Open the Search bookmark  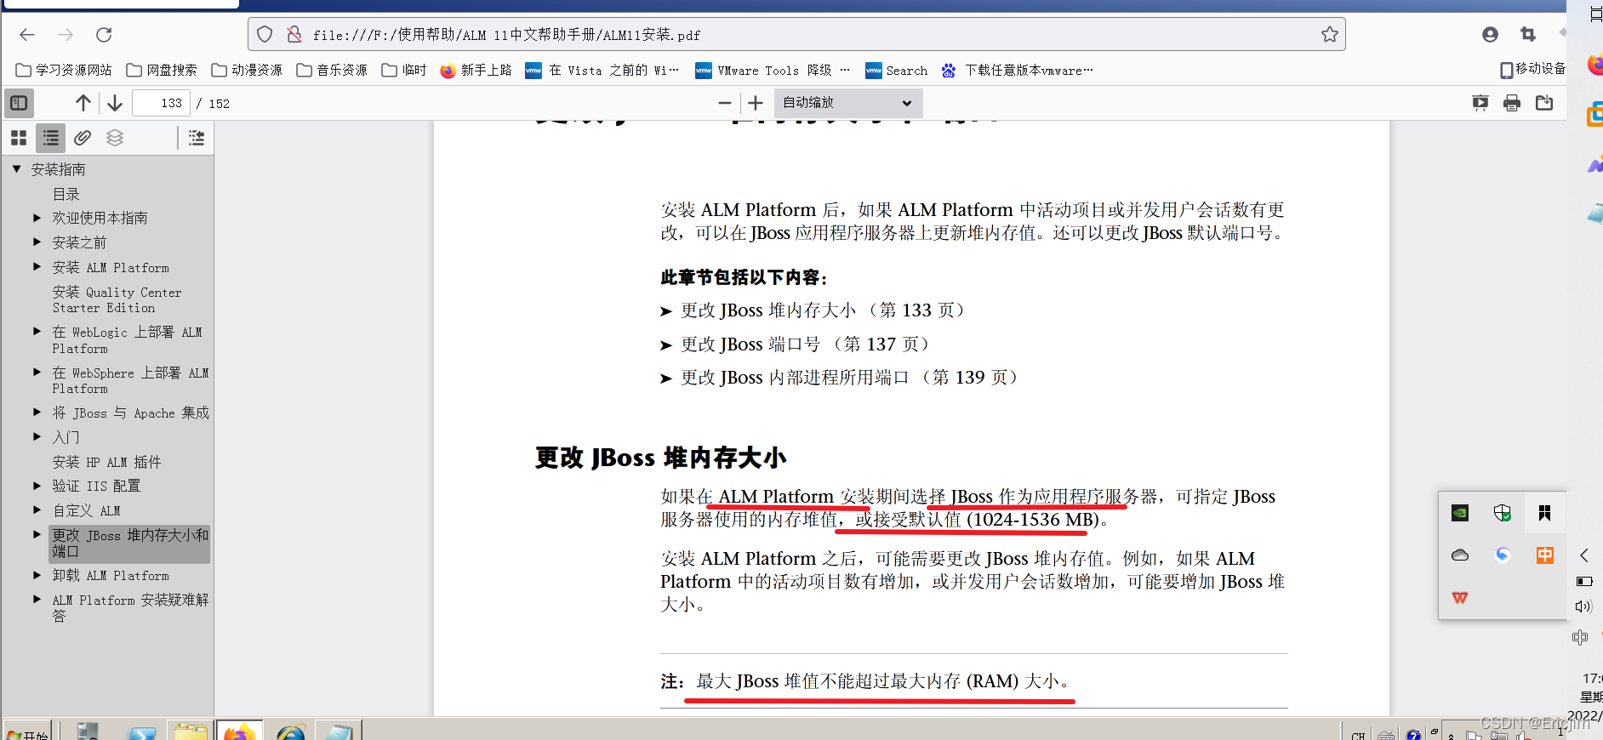(897, 70)
